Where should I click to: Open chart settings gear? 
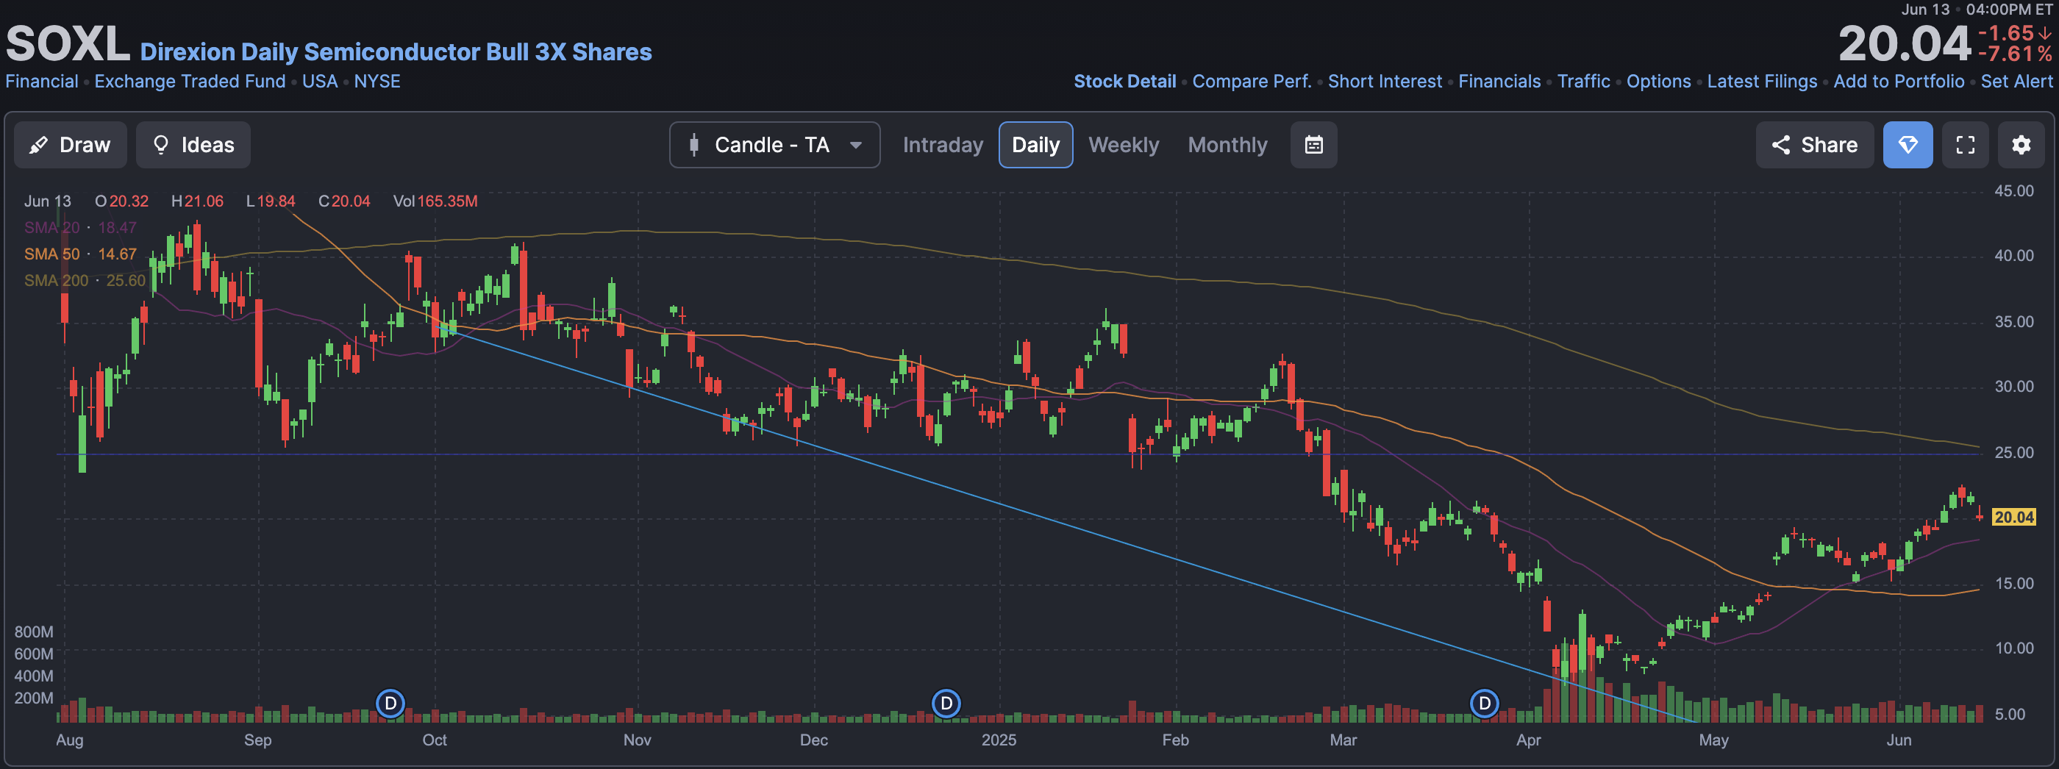click(x=2021, y=145)
